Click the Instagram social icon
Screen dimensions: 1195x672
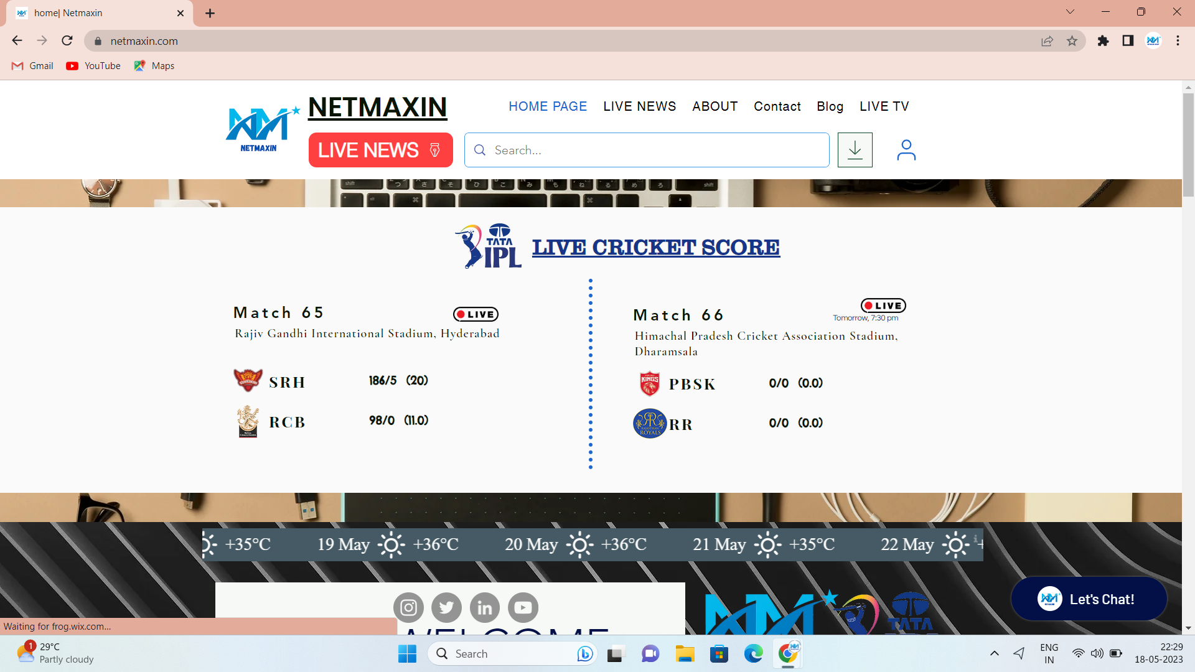(408, 607)
